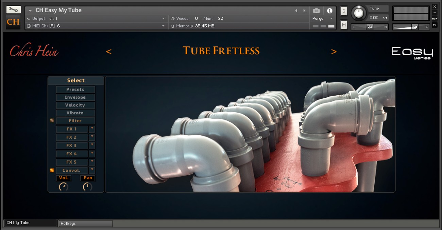
Task: Expand the FX 5 effect dropdown arrow
Action: point(92,162)
